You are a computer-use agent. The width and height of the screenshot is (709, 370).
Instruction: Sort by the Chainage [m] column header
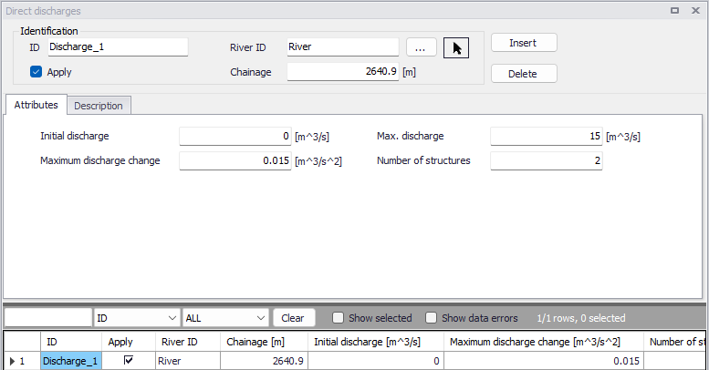click(264, 342)
